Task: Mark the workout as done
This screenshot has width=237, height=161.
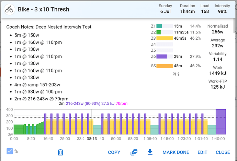Action: pyautogui.click(x=176, y=152)
